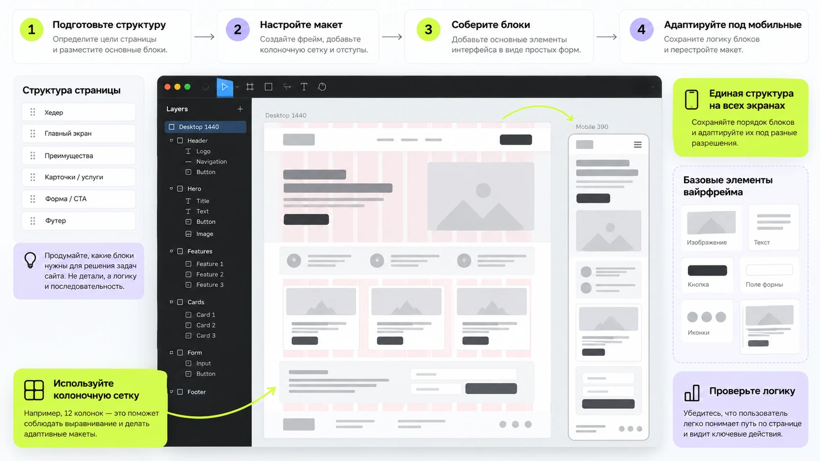Image resolution: width=820 pixels, height=461 pixels.
Task: Select the Button layer under Form
Action: [200, 374]
